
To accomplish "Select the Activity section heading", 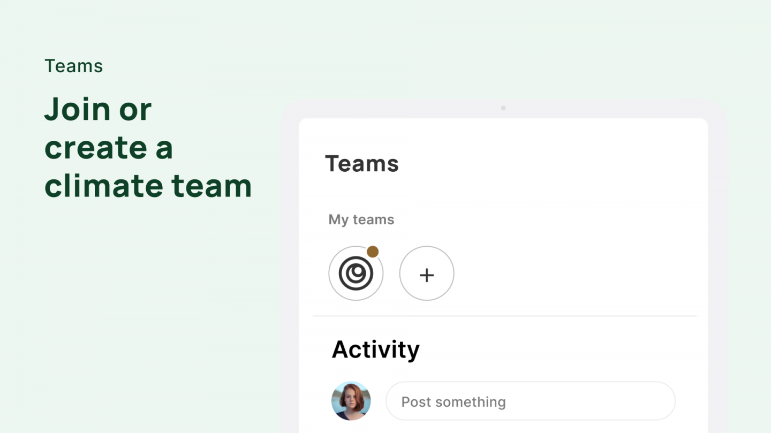I will click(376, 350).
